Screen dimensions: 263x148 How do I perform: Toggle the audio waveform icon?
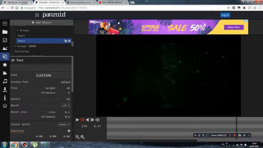point(97,120)
